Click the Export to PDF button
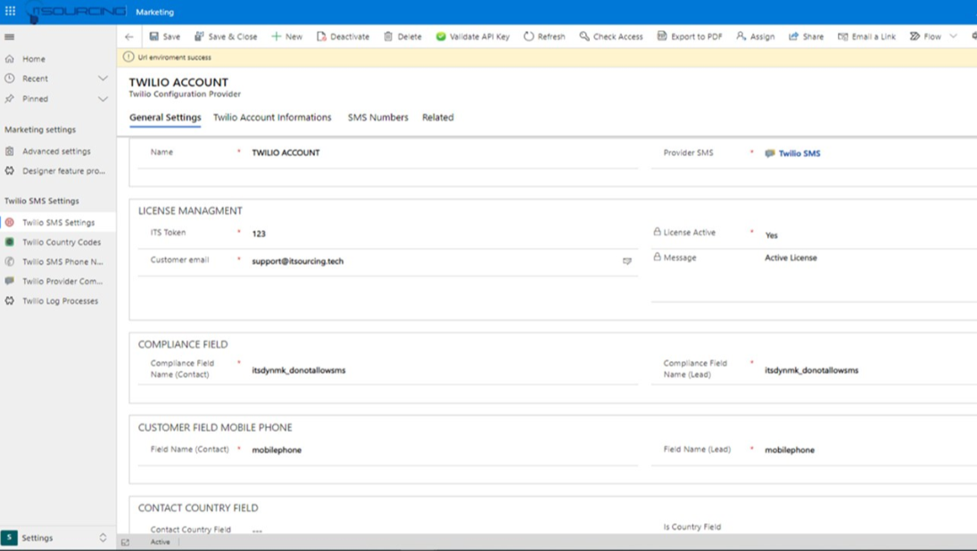Viewport: 977px width, 551px height. pos(690,37)
